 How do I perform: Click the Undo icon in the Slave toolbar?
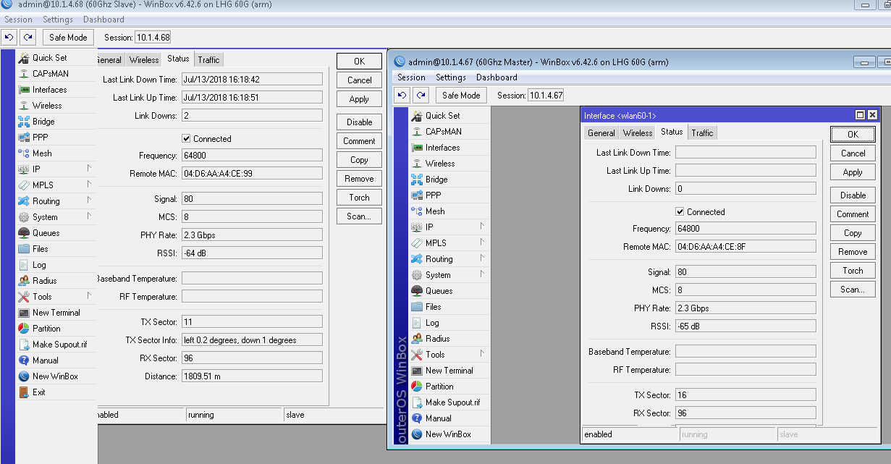9,37
